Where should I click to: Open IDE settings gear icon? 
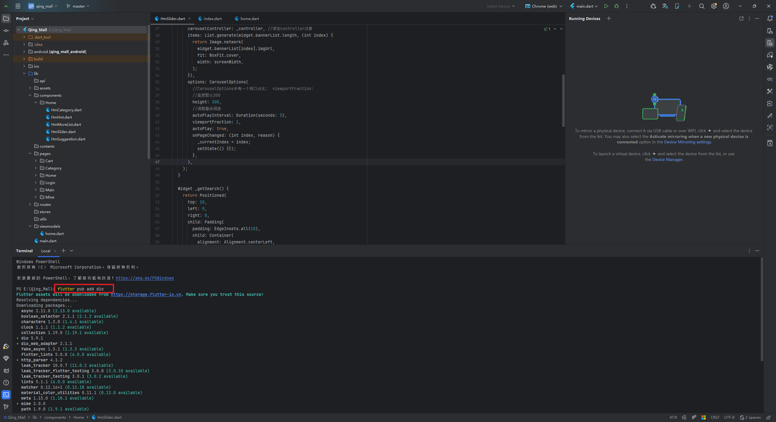[x=714, y=6]
